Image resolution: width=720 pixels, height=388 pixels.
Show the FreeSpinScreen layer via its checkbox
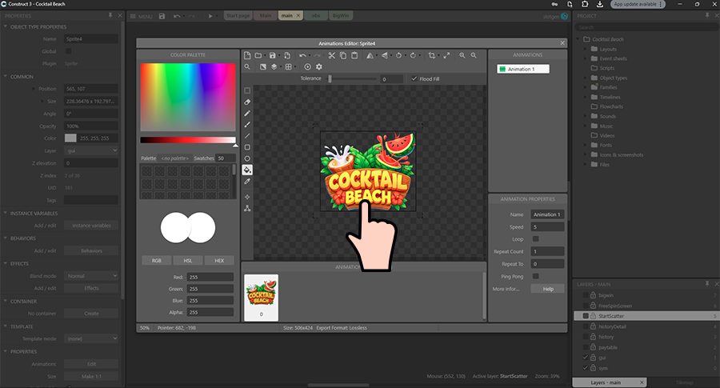pos(586,306)
